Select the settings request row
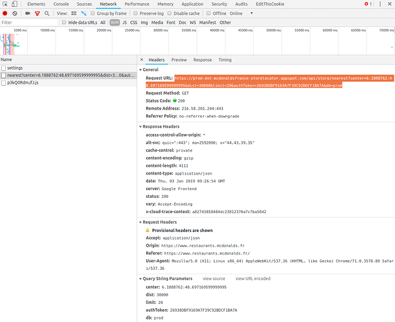395x322 pixels. tap(68, 68)
